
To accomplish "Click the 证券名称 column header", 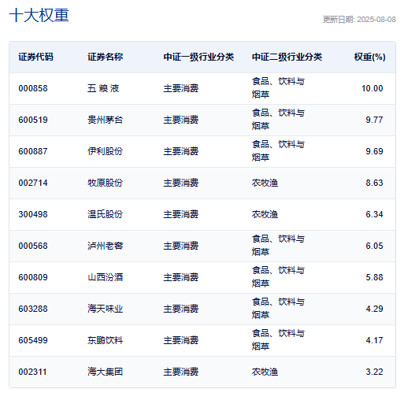I will 105,57.
